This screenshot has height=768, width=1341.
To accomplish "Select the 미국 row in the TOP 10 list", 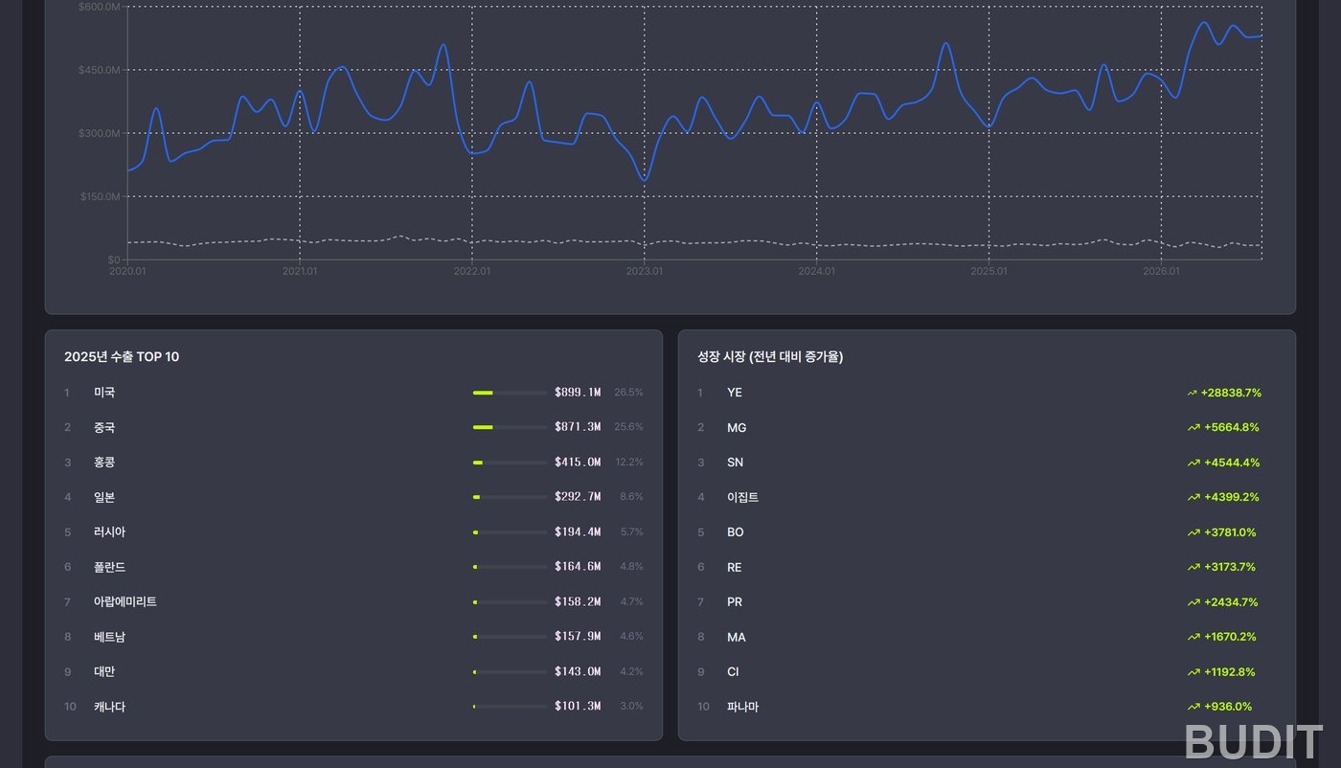I will [x=353, y=393].
